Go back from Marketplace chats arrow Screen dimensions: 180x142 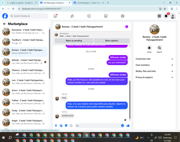[x=4, y=24]
